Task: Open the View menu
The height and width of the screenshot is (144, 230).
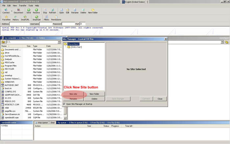Action: click(x=15, y=6)
